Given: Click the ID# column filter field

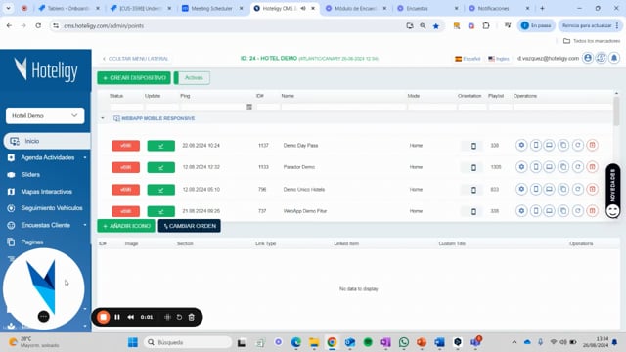Looking at the screenshot, I should click(268, 107).
